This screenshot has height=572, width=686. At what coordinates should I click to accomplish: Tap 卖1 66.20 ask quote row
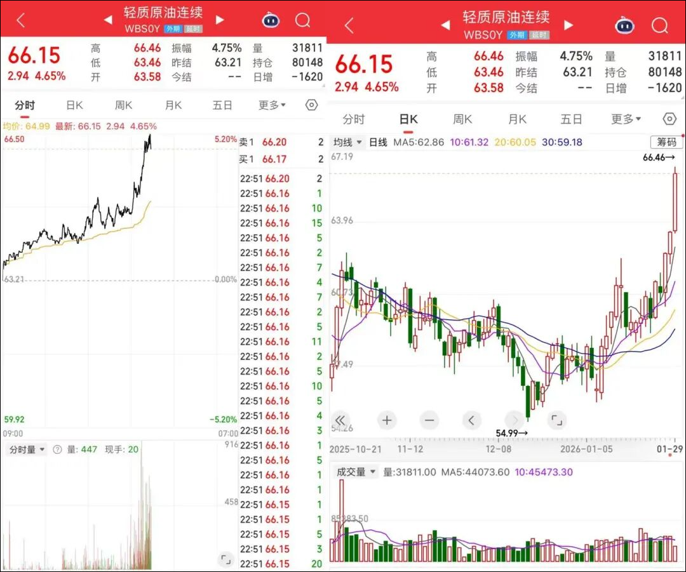[281, 142]
